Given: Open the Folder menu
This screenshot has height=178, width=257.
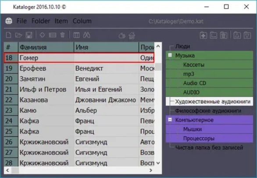Looking at the screenshot, I should click(41, 21).
